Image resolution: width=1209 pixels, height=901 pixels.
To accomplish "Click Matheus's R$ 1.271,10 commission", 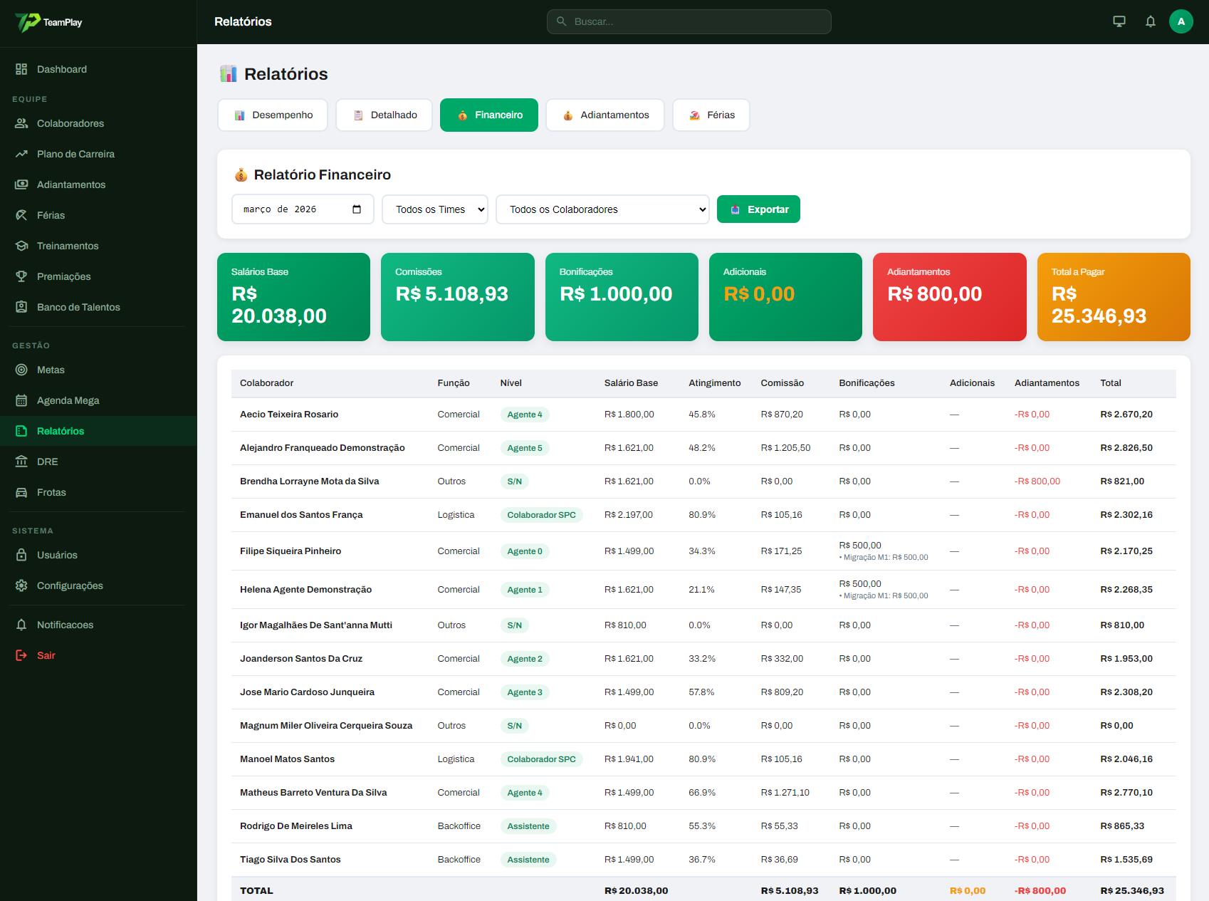I will (785, 793).
